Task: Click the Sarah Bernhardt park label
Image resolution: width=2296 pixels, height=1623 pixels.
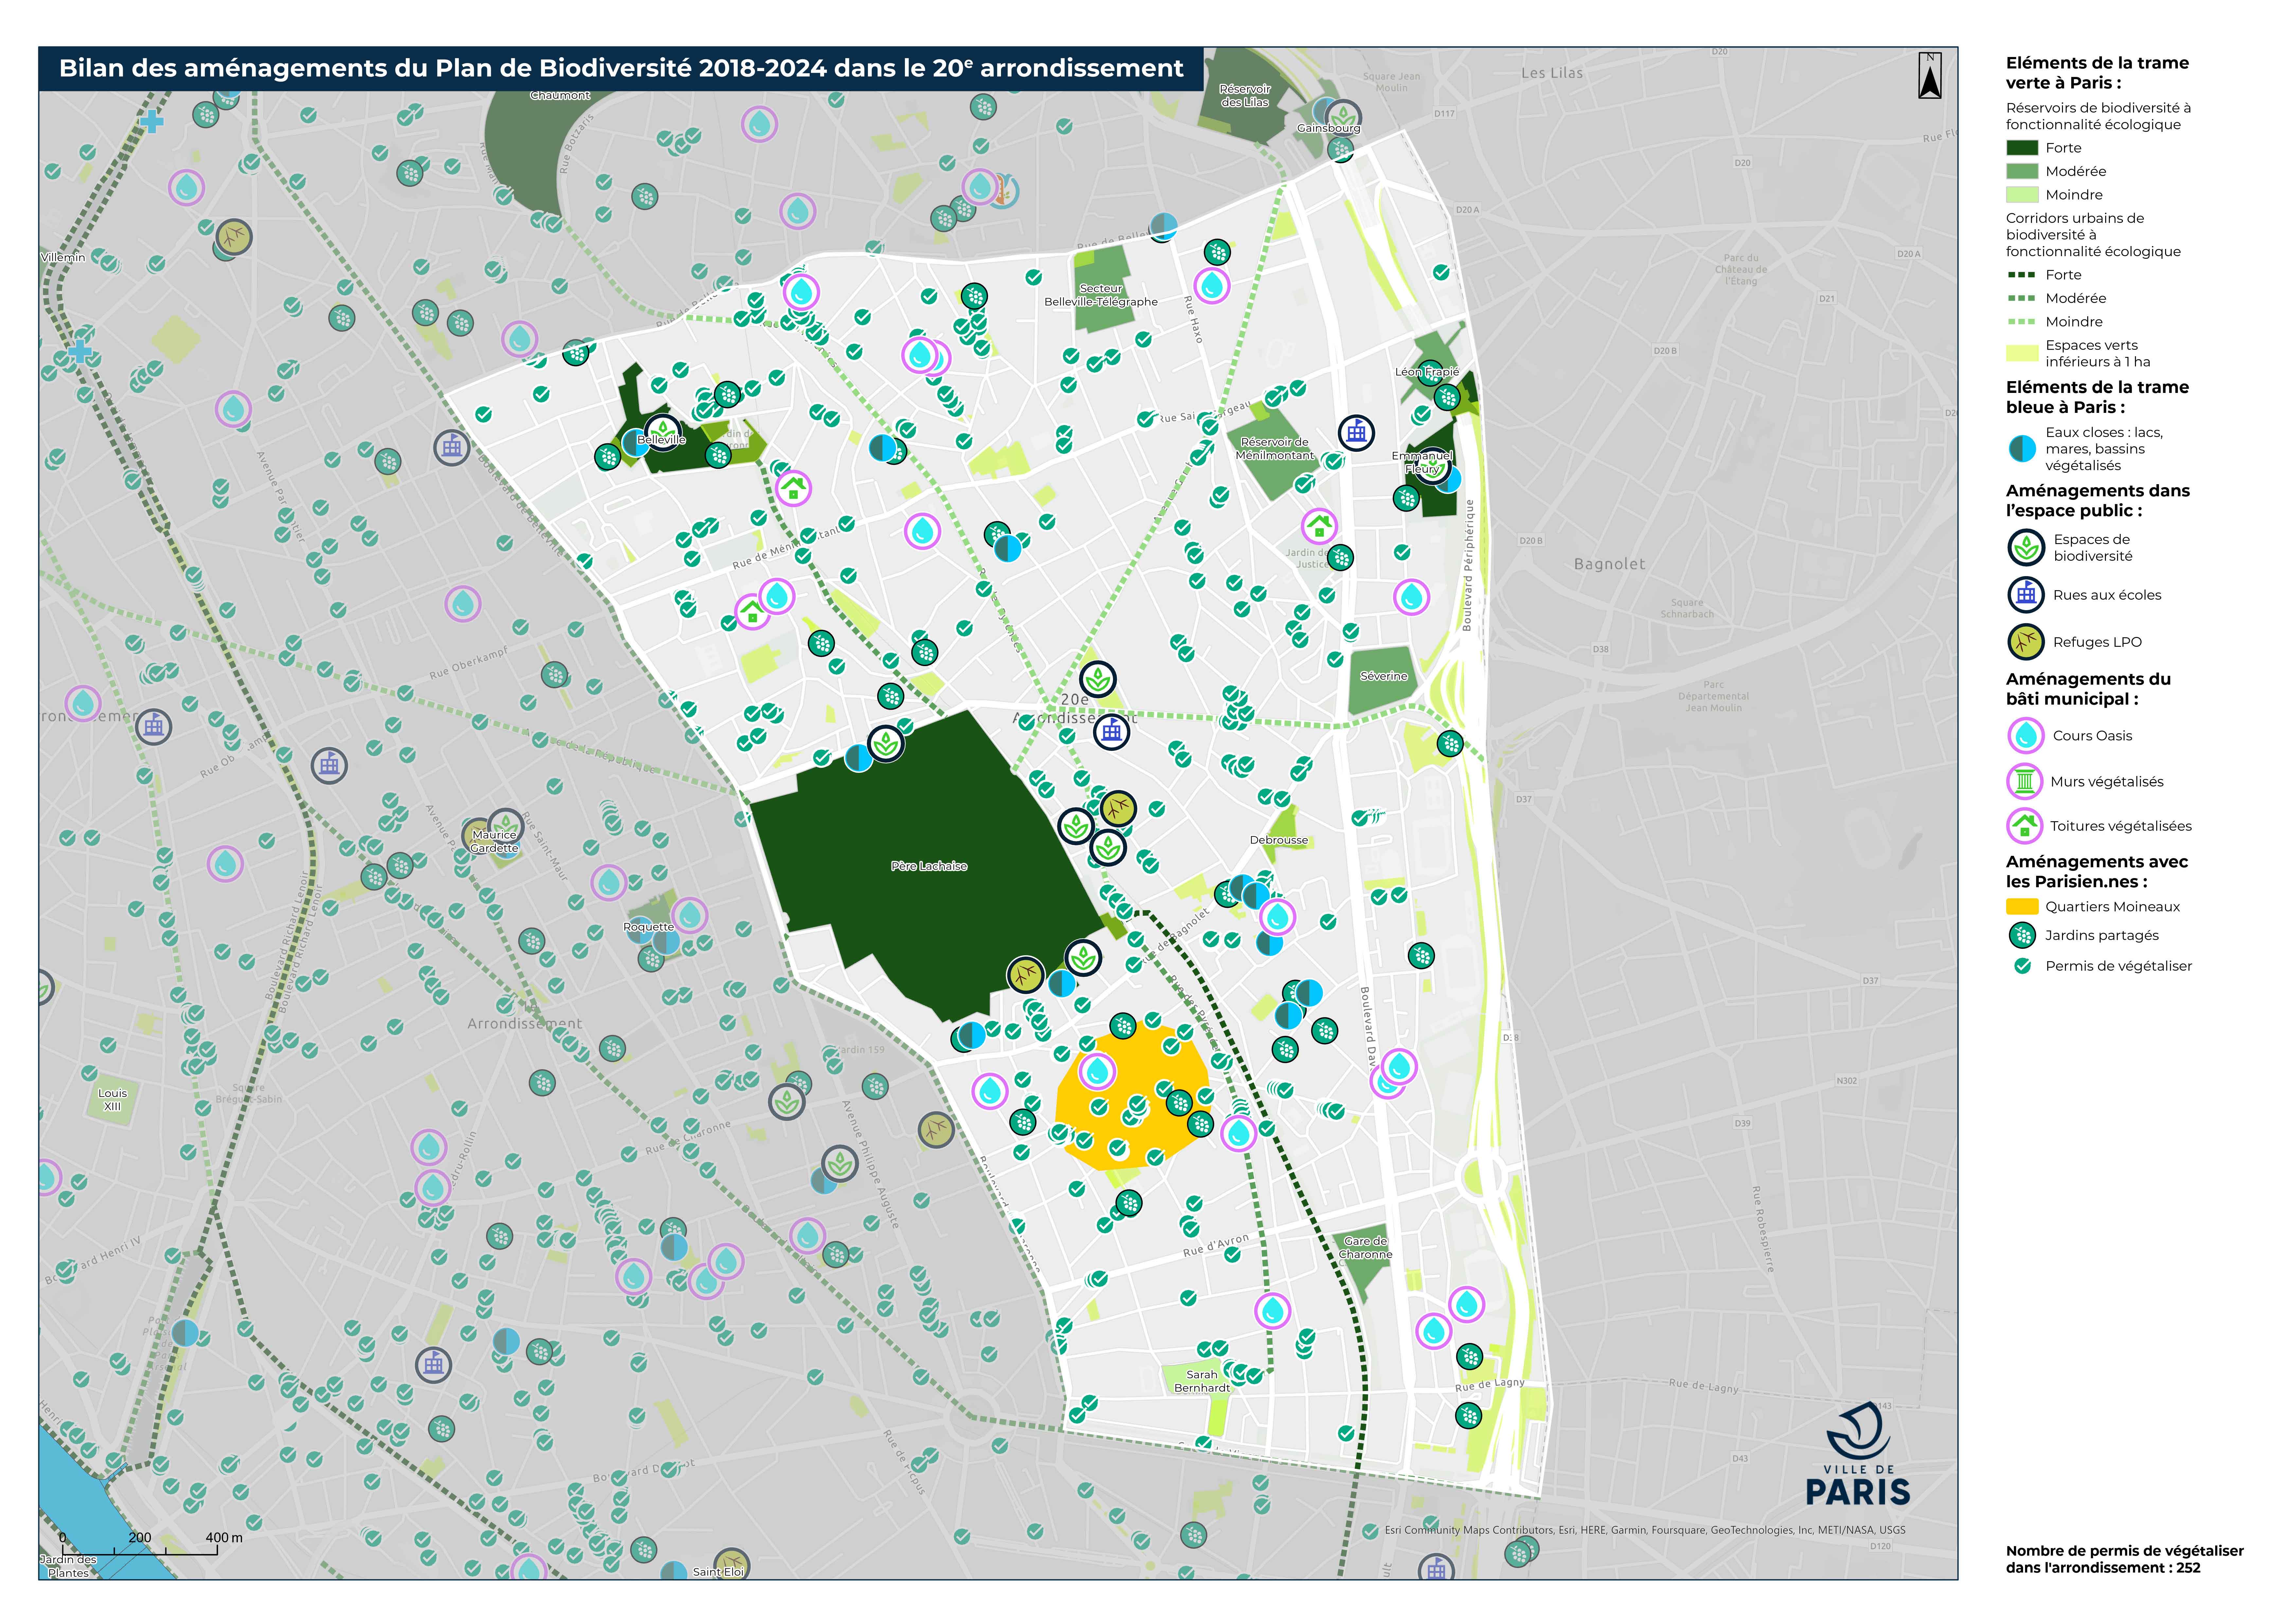Action: coord(1202,1381)
